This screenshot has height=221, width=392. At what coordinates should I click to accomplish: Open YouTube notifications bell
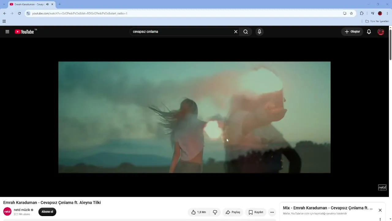369,32
